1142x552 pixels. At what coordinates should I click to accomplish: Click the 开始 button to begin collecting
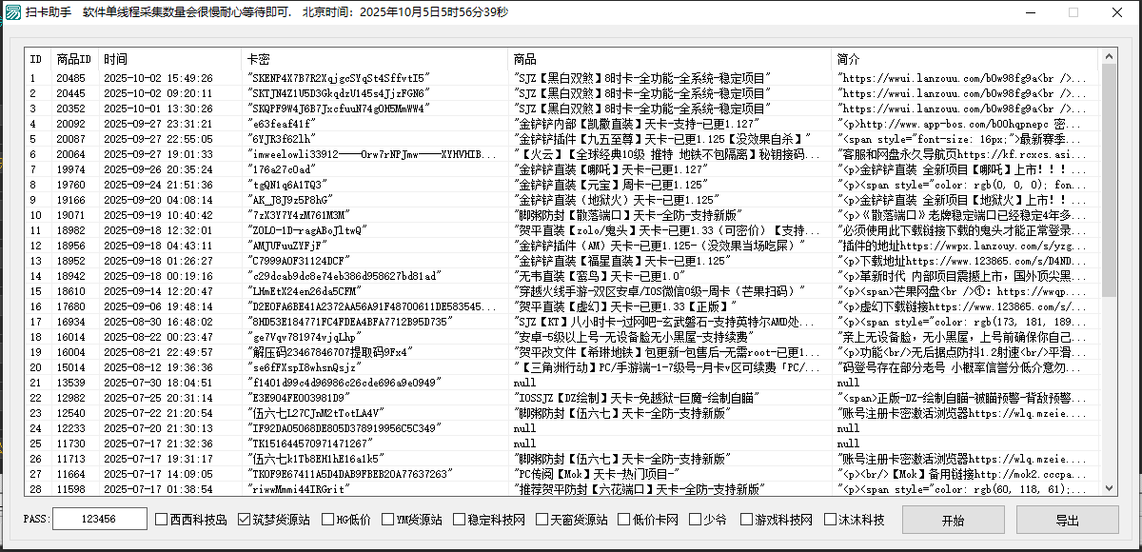953,520
